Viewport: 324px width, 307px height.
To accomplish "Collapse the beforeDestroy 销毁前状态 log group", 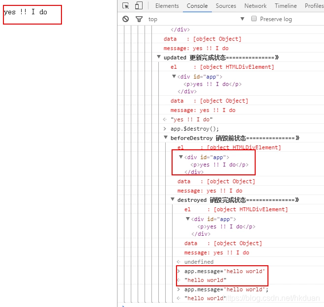I will [x=166, y=138].
